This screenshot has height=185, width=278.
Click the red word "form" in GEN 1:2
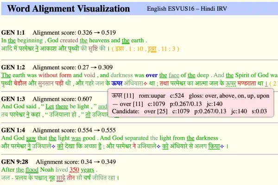(x=65, y=75)
